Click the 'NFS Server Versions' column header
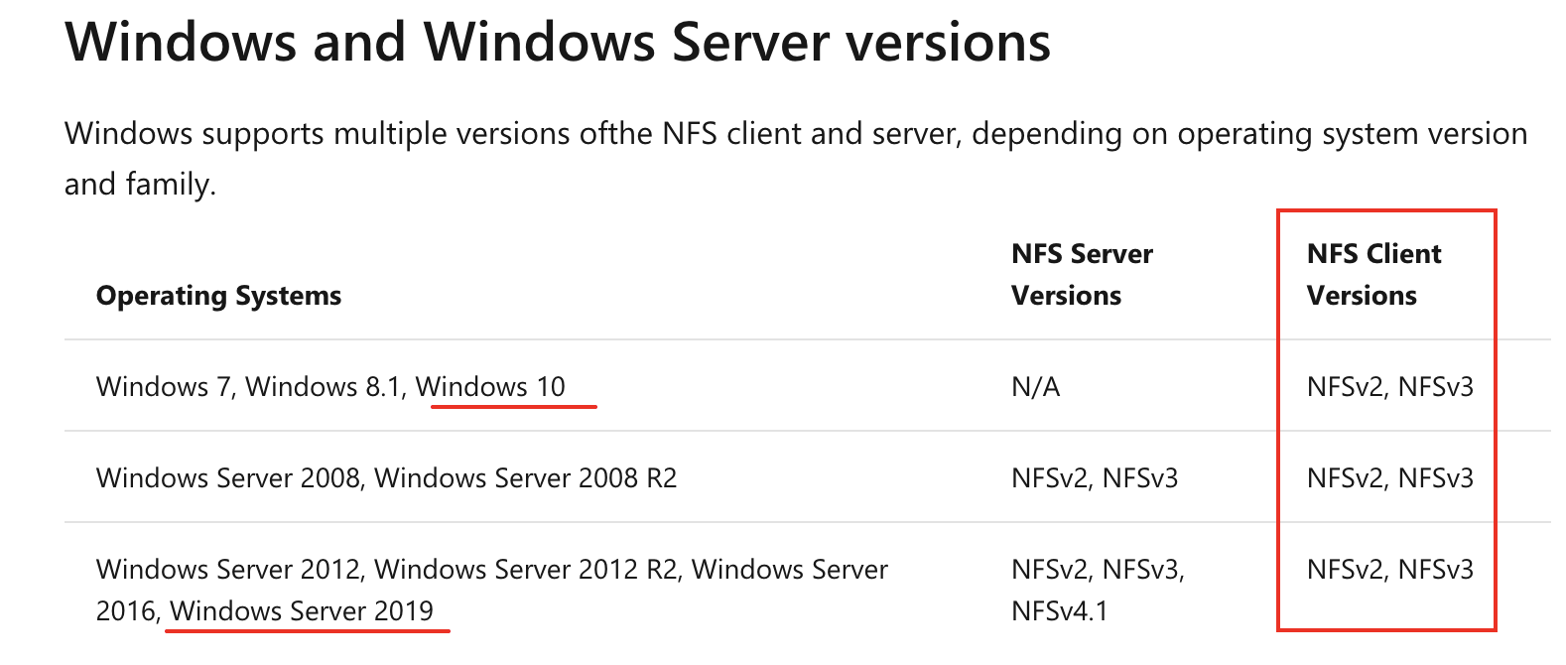The width and height of the screenshot is (1566, 665). 1082,275
